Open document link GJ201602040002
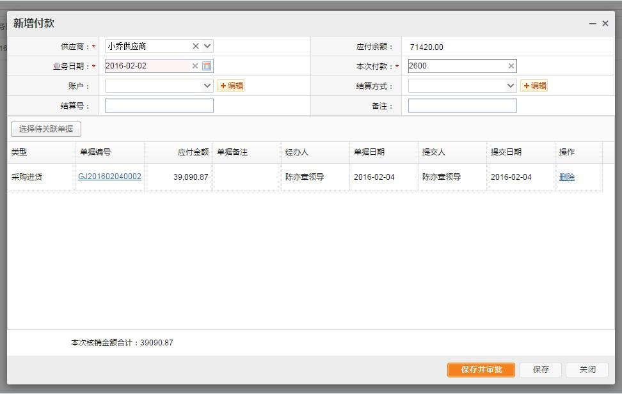This screenshot has width=622, height=394. pos(109,177)
